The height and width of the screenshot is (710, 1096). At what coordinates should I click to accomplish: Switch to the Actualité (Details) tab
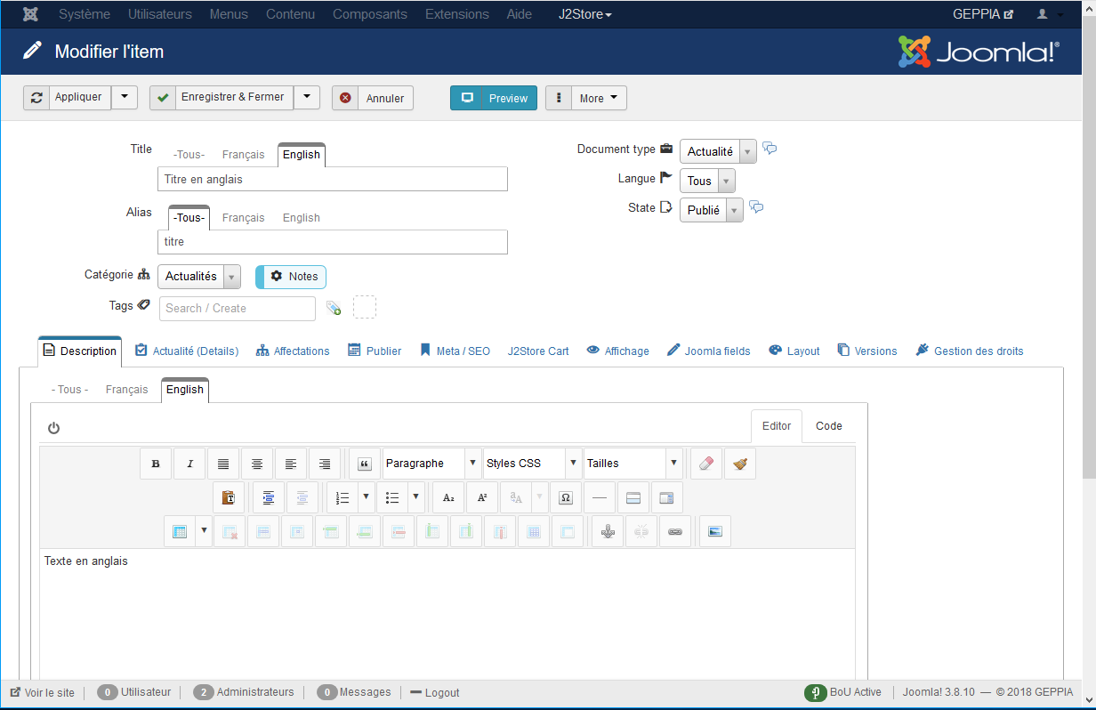(x=187, y=351)
